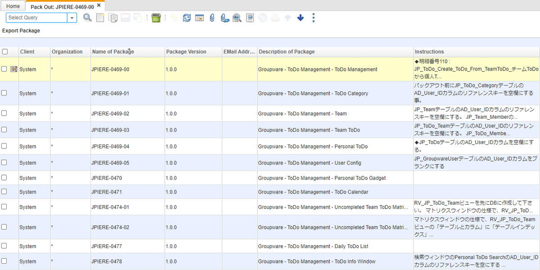Switch to the Home tab
The height and width of the screenshot is (270, 540).
(13, 6)
